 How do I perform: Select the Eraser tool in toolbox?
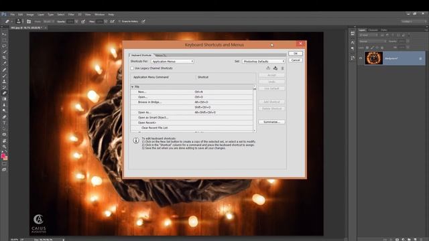click(x=4, y=93)
